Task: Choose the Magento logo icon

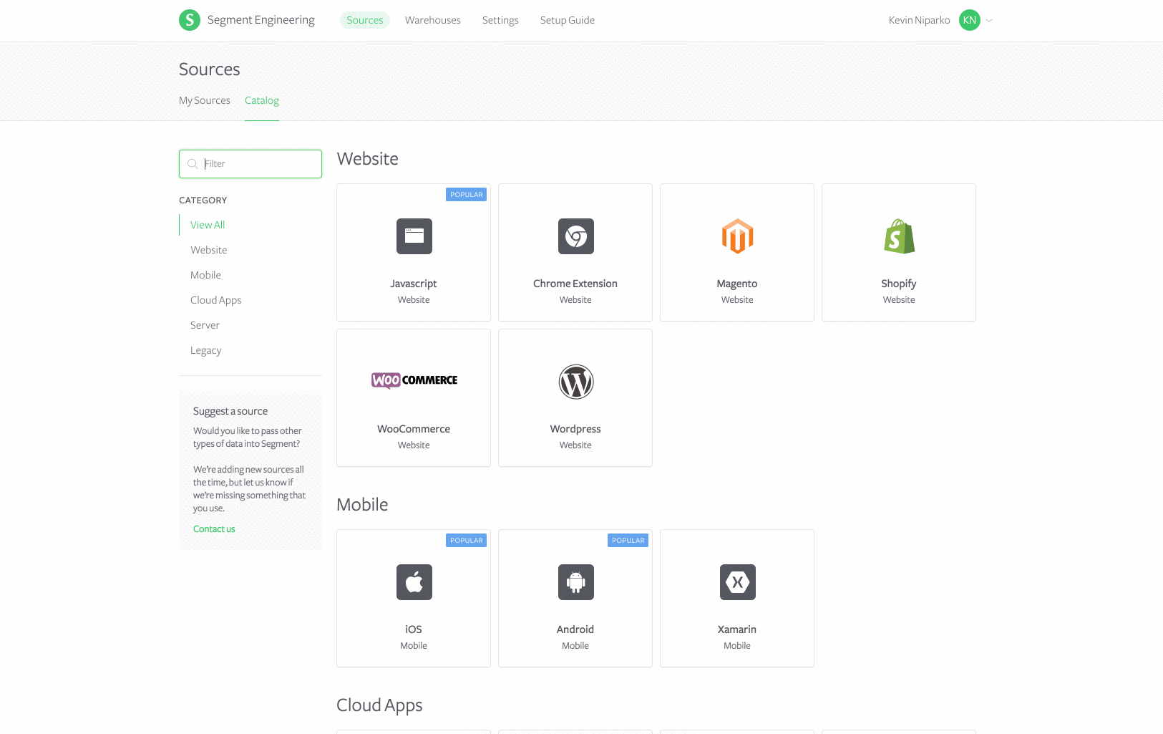Action: [738, 236]
